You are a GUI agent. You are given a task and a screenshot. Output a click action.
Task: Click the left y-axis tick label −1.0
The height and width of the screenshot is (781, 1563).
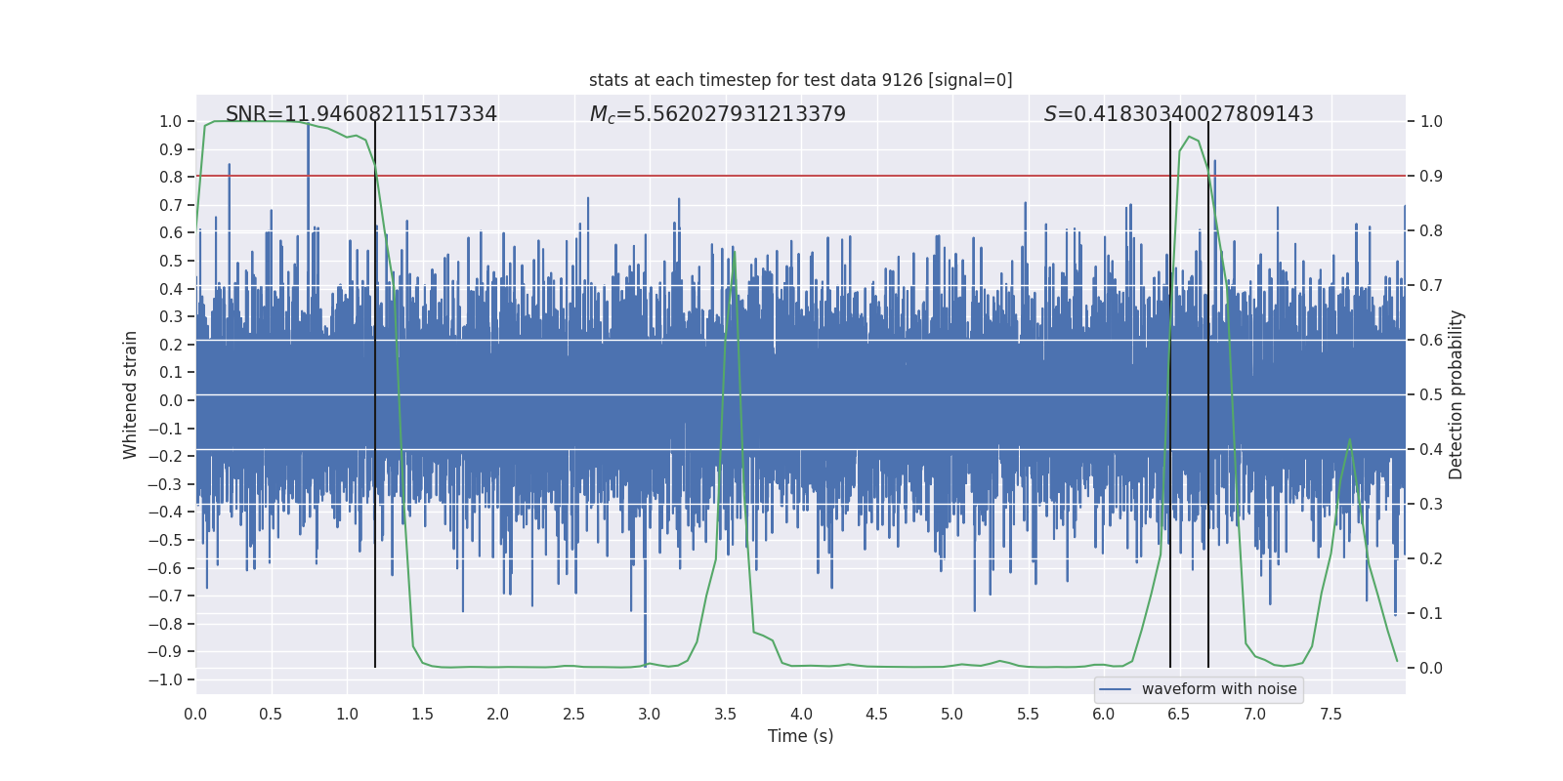pyautogui.click(x=170, y=679)
